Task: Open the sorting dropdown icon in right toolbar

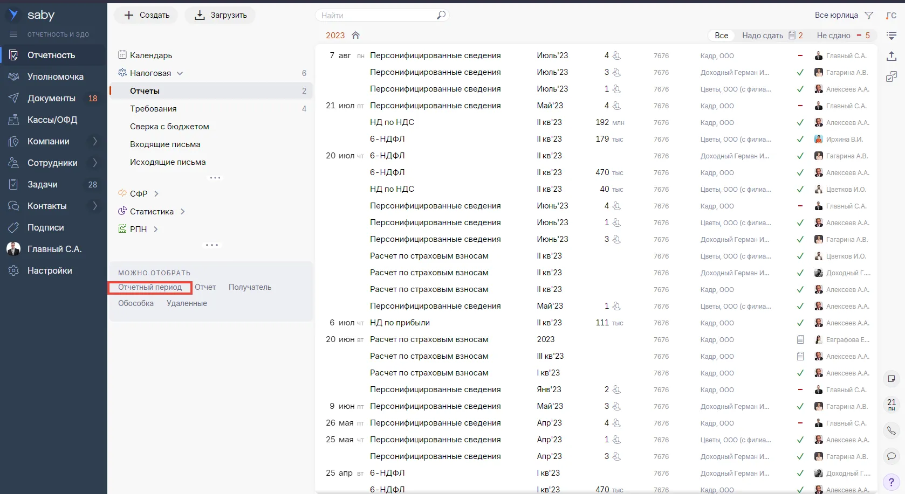Action: point(892,36)
